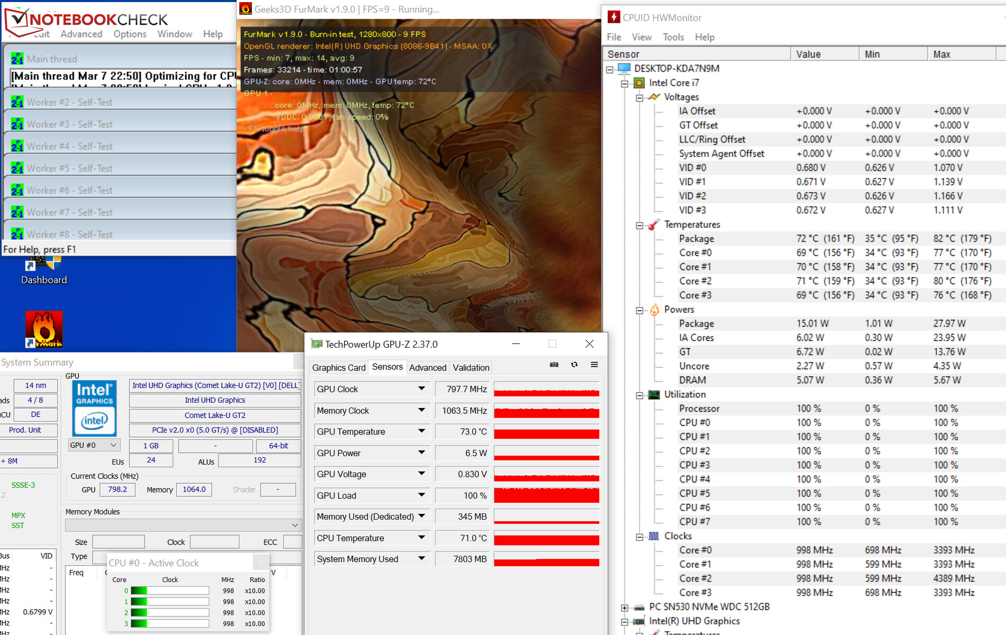1006x635 pixels.
Task: Expand the PC SN530 NVMe WDC 512GB node
Action: tap(625, 607)
